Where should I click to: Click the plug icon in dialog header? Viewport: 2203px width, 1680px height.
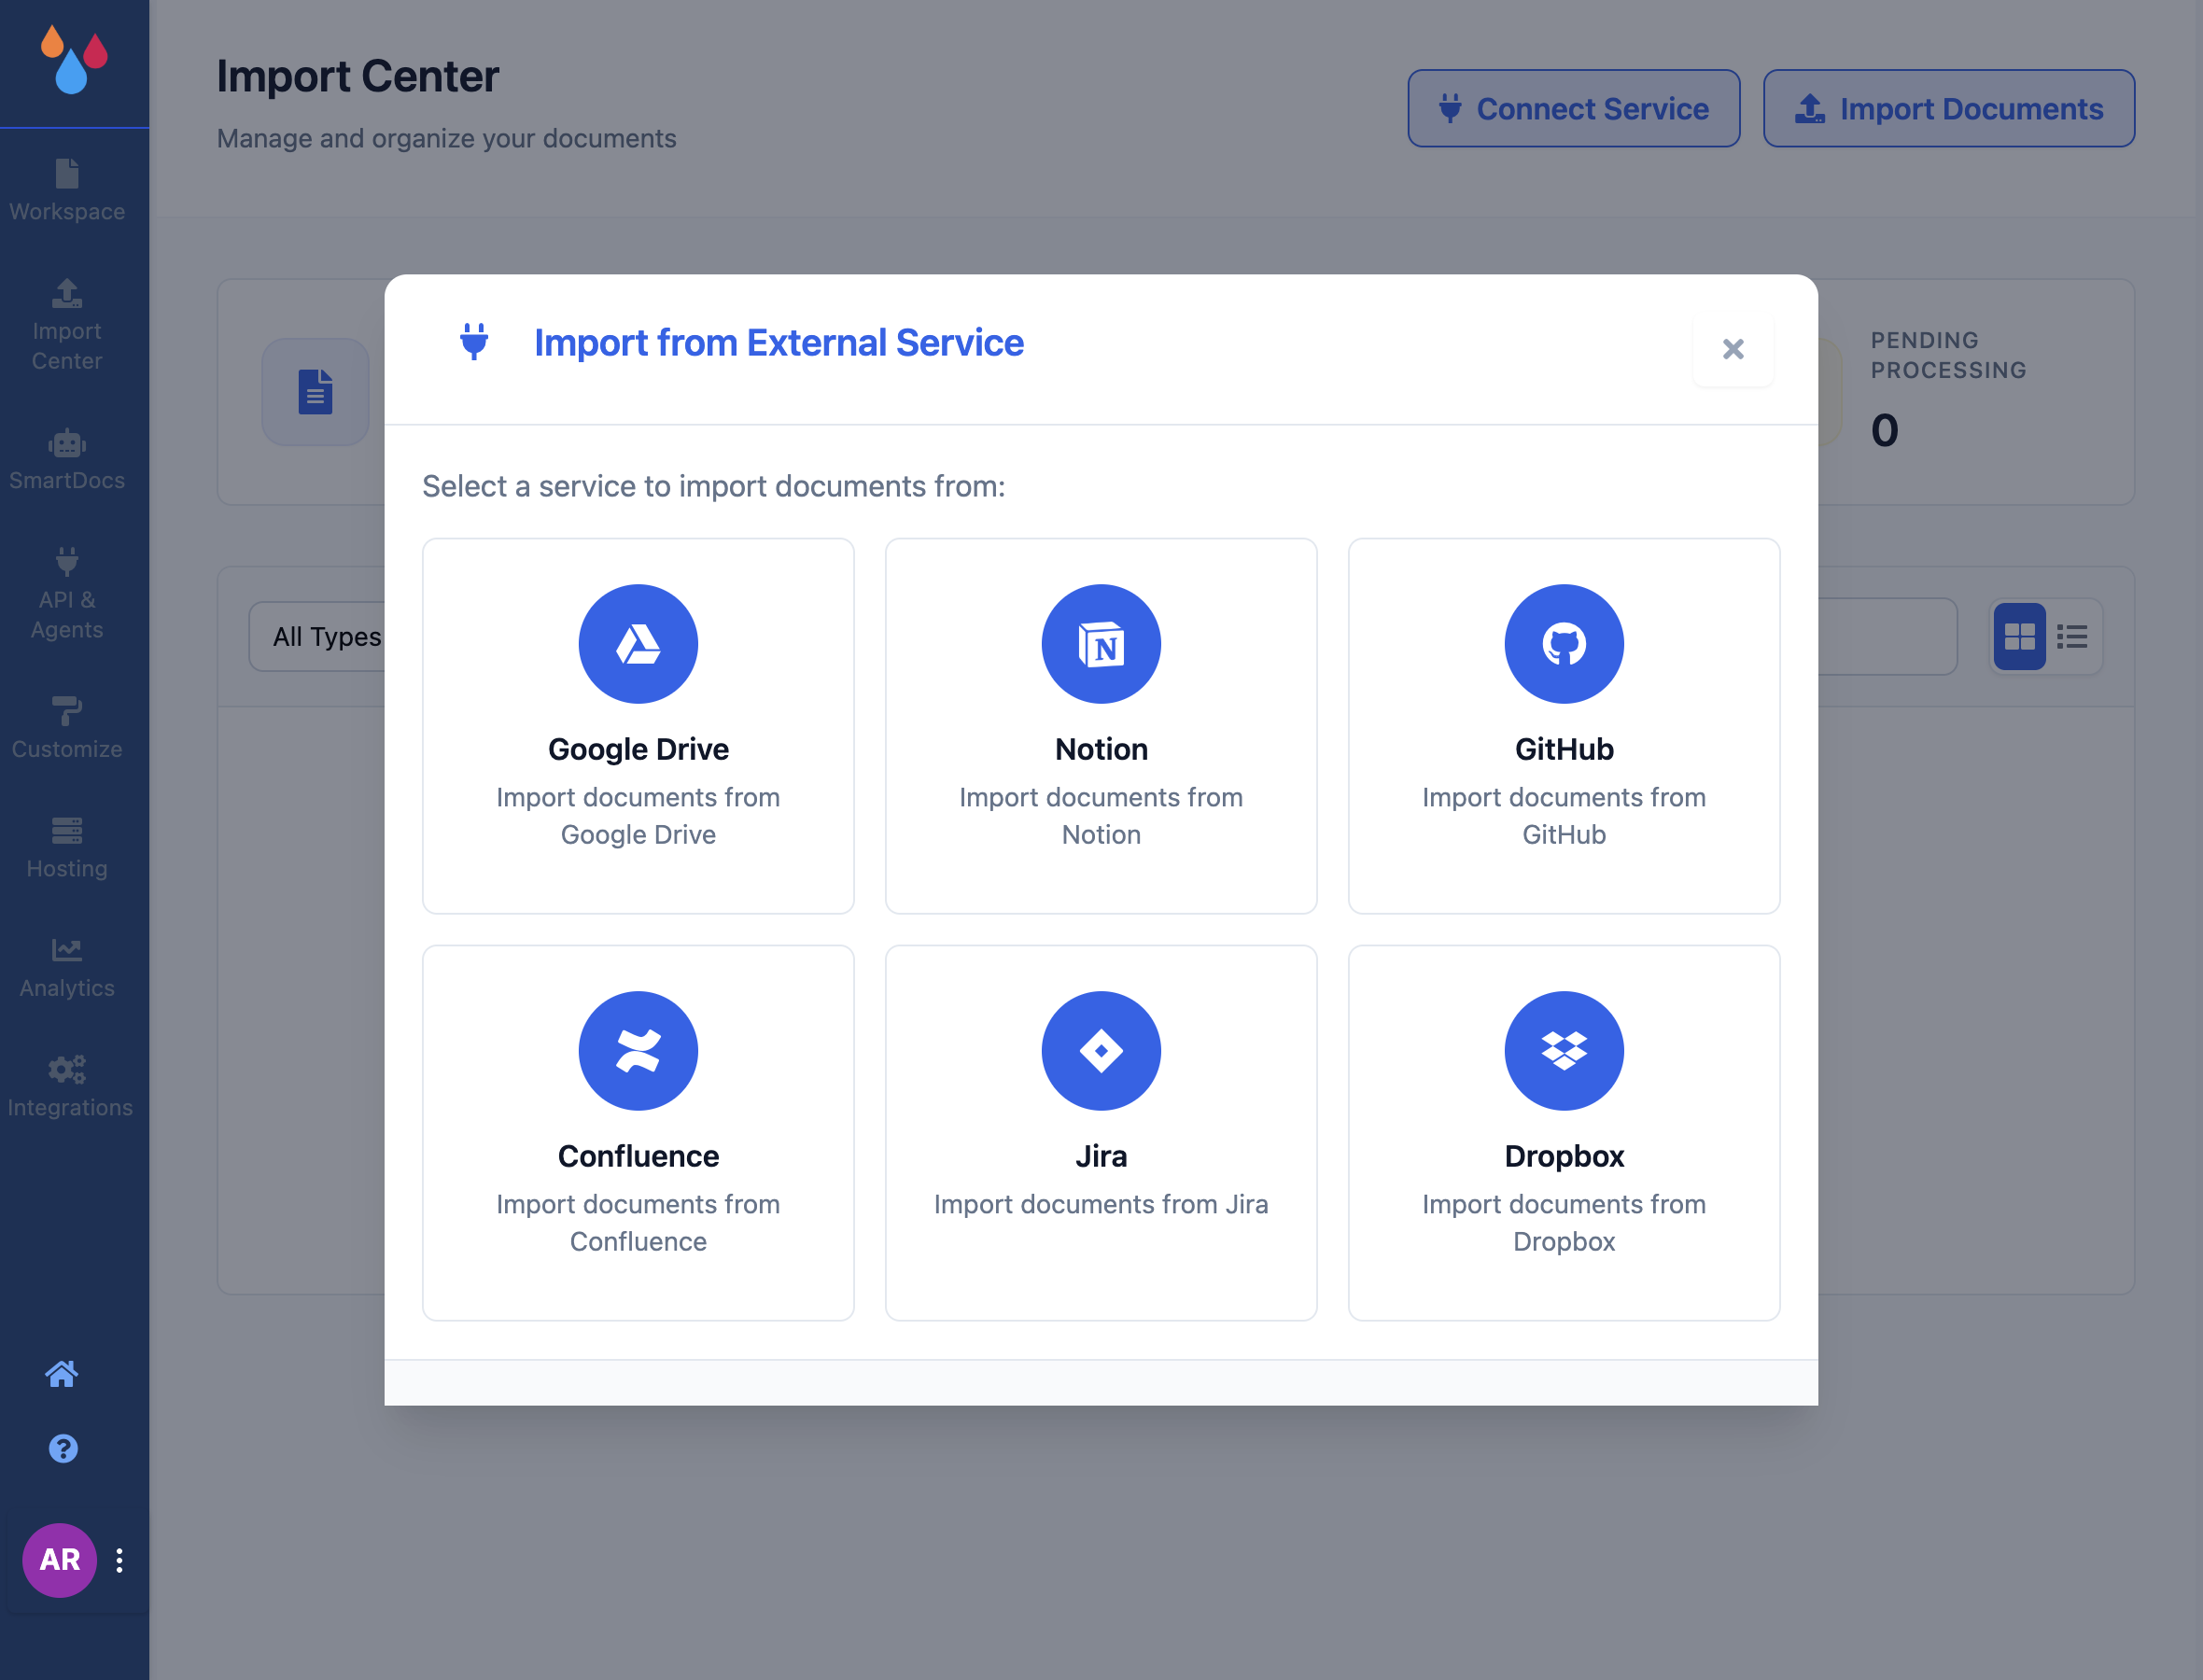474,342
